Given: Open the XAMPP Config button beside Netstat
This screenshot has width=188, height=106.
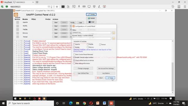Looking at the screenshot, I should [x=91, y=14].
